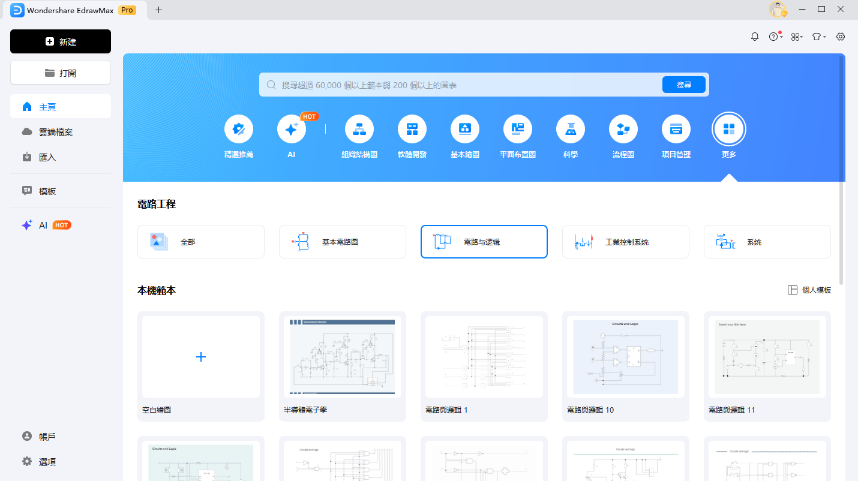Select the 精選推薦 category icon
858x481 pixels.
[239, 129]
